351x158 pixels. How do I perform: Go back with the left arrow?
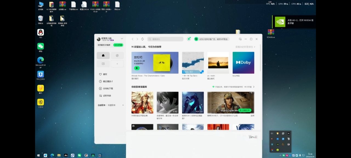(x=133, y=39)
